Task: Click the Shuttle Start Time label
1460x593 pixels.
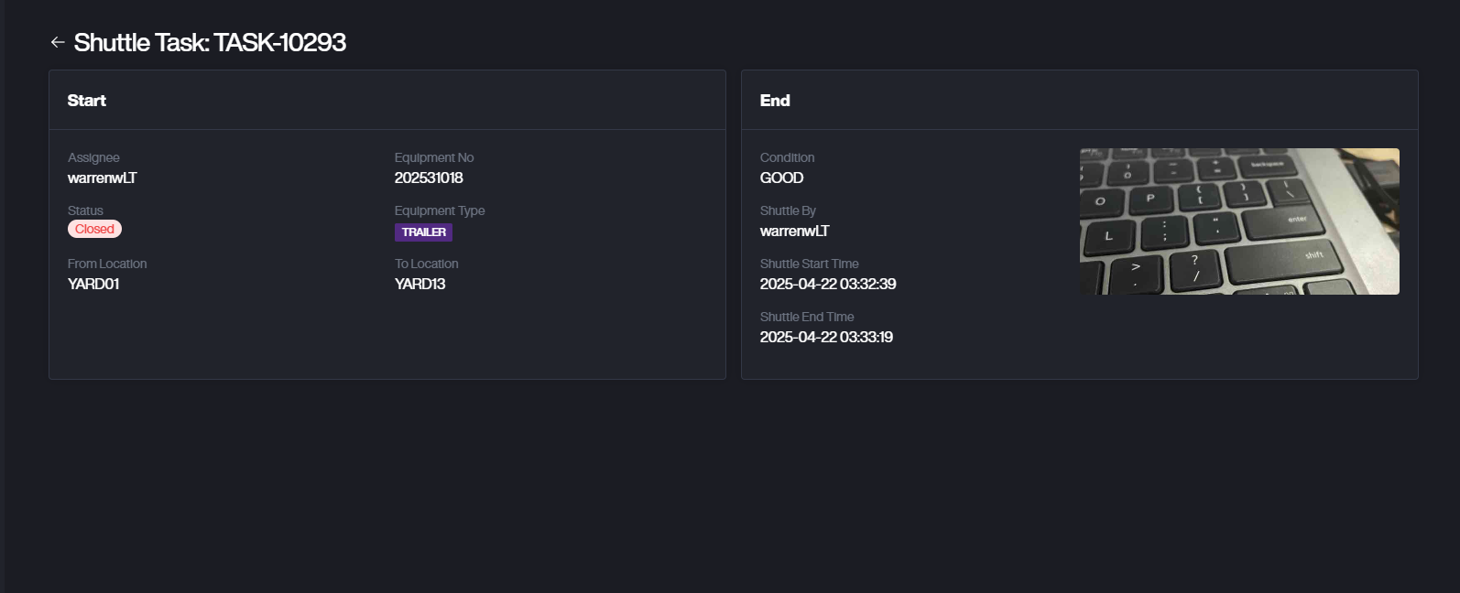Action: tap(809, 264)
